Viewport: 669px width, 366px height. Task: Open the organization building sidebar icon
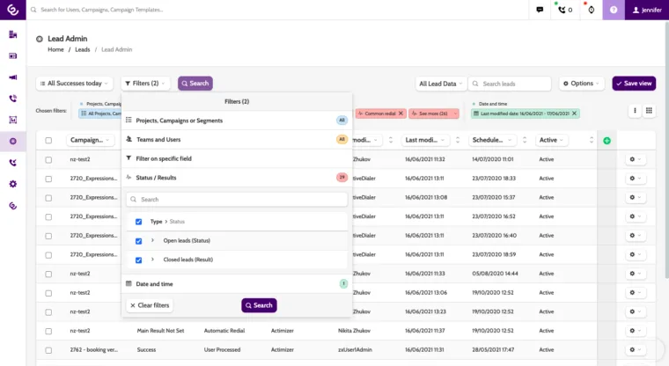(13, 34)
